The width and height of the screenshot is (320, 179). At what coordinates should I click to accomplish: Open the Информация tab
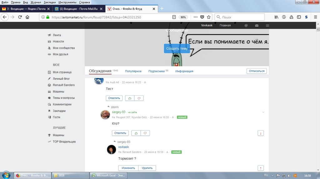coord(184,71)
